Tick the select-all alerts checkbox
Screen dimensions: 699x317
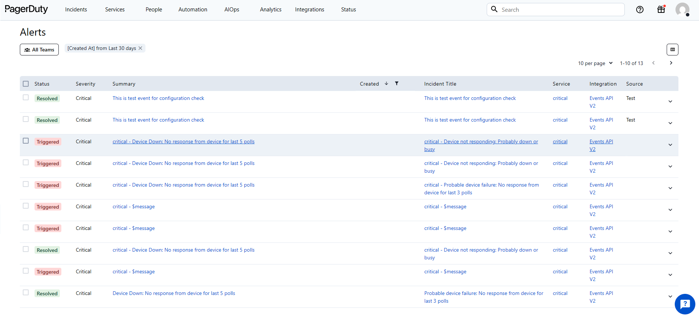pos(26,84)
